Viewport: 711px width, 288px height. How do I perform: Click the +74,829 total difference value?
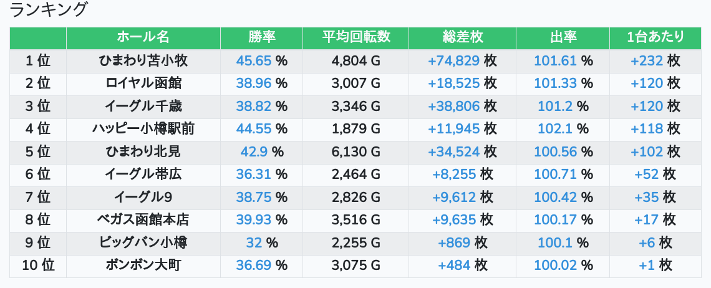click(x=454, y=60)
